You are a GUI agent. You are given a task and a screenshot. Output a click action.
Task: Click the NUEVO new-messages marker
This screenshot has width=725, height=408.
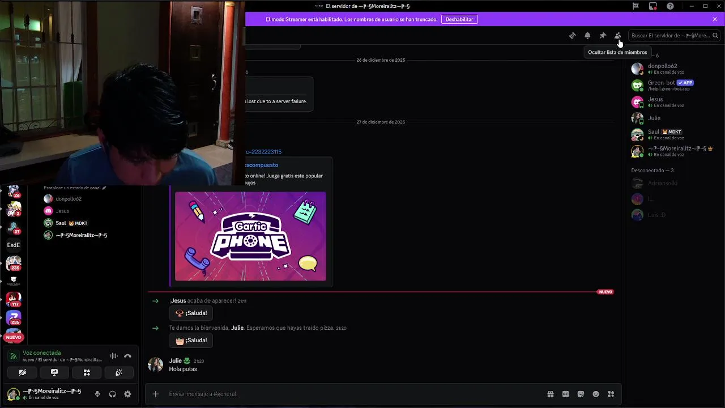coord(605,292)
